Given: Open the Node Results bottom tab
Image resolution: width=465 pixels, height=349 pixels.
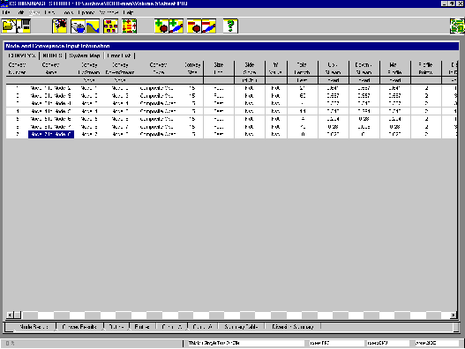Looking at the screenshot, I should point(34,326).
